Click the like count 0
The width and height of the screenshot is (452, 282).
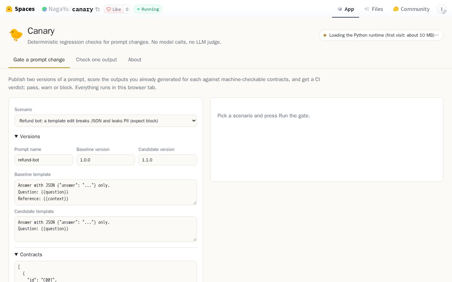[x=127, y=9]
